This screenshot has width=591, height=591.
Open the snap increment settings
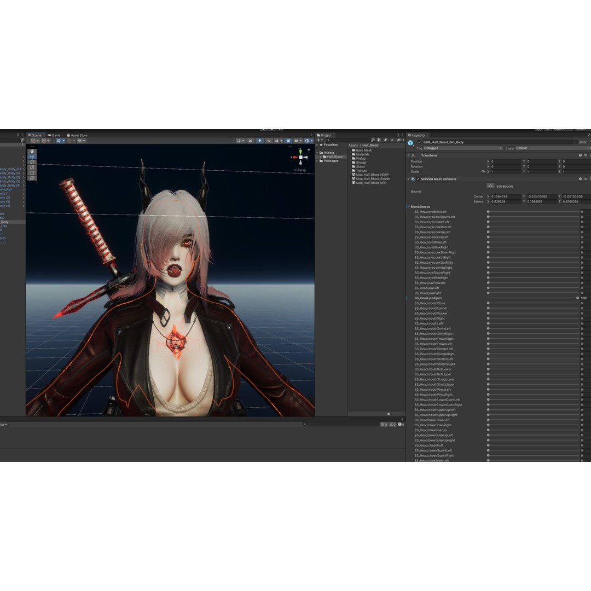click(x=82, y=141)
